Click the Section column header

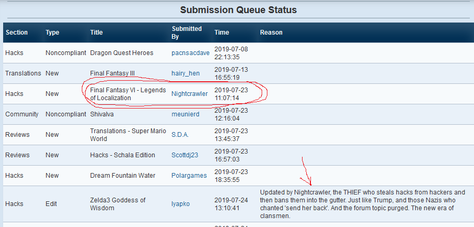click(17, 33)
